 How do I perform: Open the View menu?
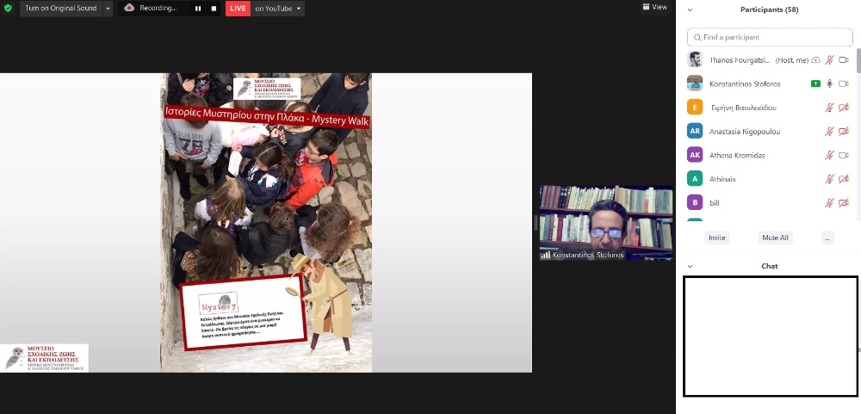[x=655, y=7]
